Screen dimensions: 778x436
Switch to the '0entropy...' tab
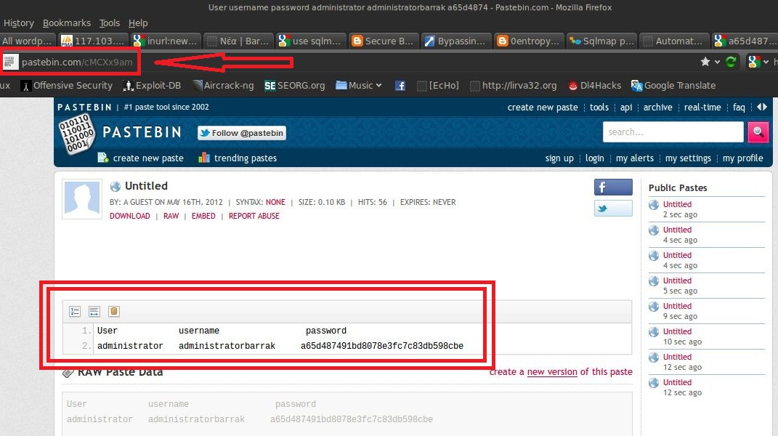click(529, 41)
